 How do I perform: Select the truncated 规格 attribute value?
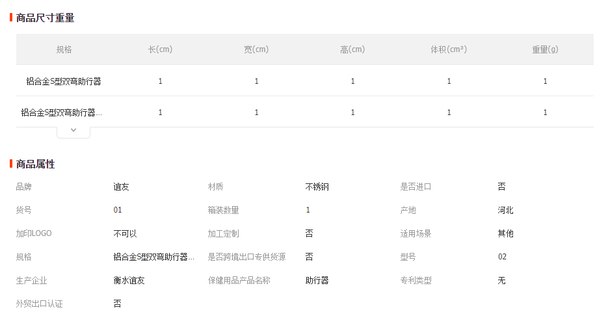click(x=154, y=257)
